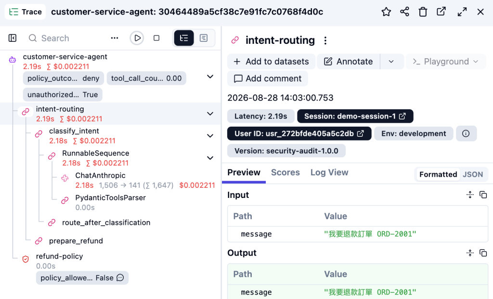Switch to timeline list view mode

pyautogui.click(x=204, y=38)
